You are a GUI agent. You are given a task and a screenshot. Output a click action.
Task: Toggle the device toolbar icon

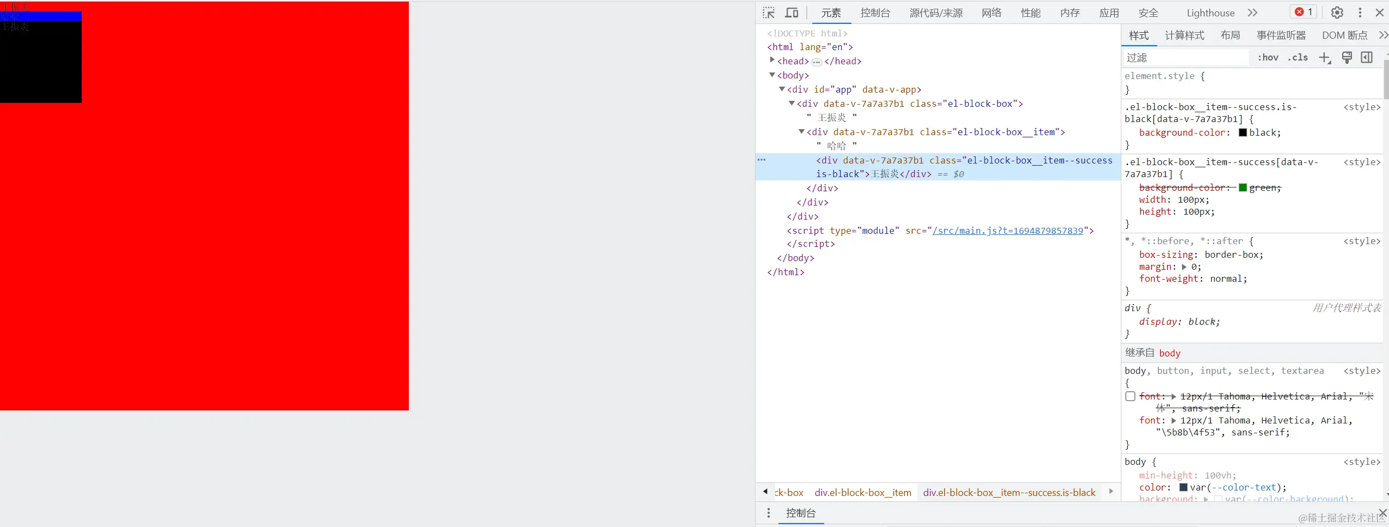[792, 13]
